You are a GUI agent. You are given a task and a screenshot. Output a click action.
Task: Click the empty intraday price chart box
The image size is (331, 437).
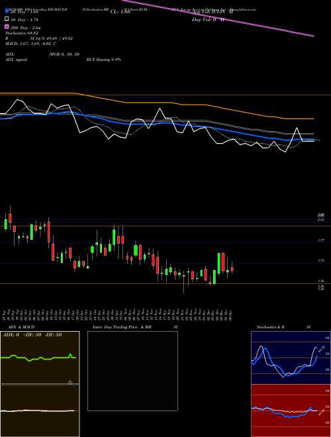tap(132, 371)
